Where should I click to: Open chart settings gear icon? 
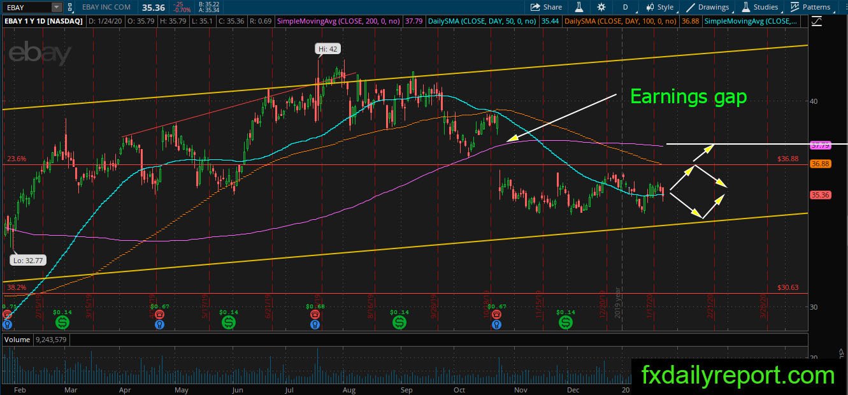[x=601, y=7]
